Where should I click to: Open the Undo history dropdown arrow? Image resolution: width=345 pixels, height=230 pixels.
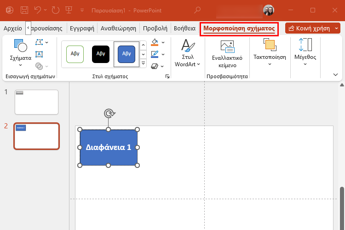click(x=46, y=10)
